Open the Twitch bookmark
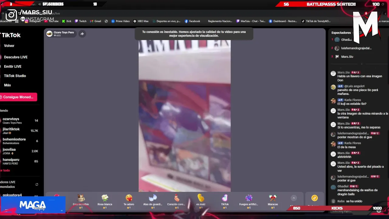389x219 pixels. pos(81,21)
